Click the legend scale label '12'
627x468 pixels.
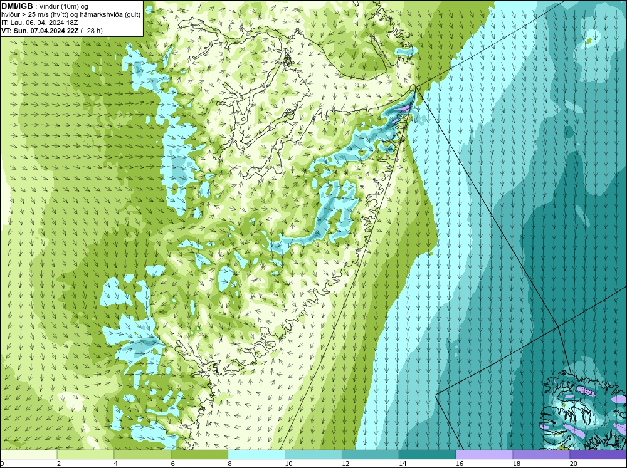pos(345,464)
